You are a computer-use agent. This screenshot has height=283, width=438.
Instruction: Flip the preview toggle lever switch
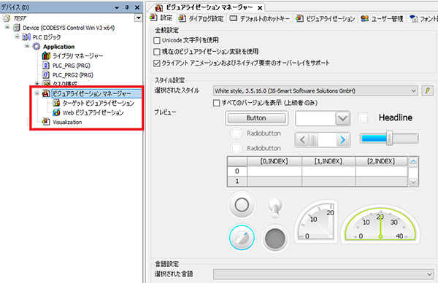pyautogui.click(x=275, y=207)
